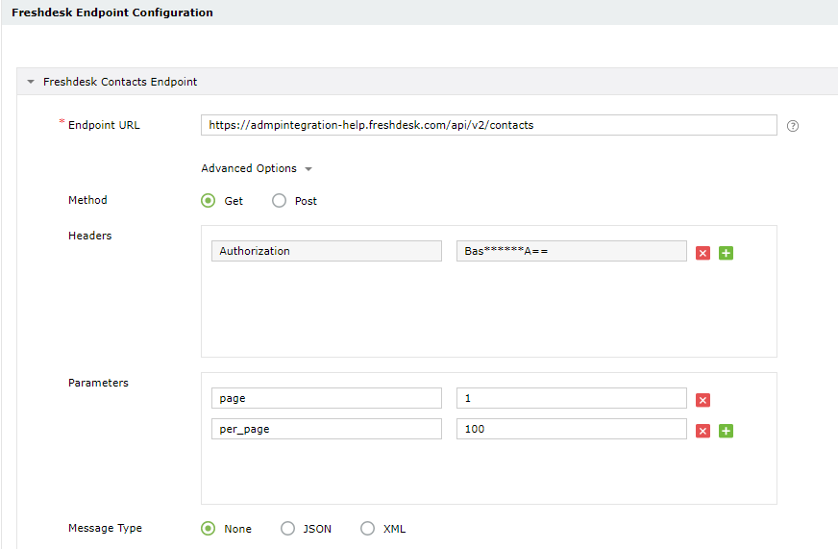Choose JSON as the message type
Screen dimensions: 838x549
point(287,528)
